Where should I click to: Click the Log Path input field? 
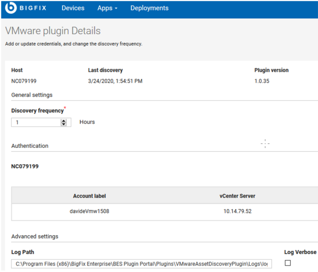(x=141, y=263)
